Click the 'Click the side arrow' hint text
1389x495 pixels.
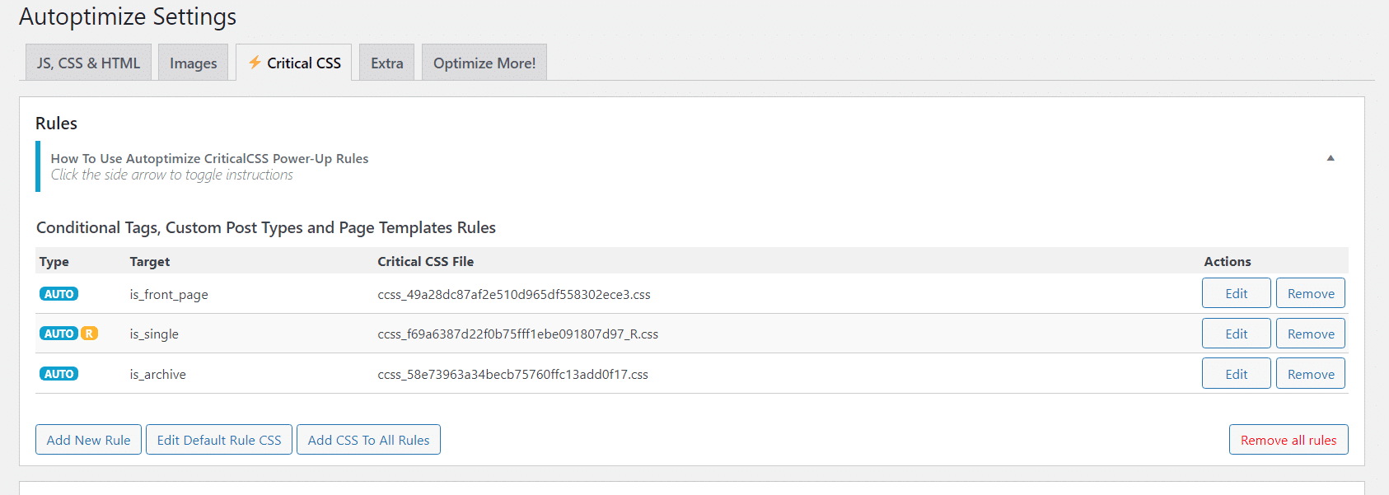171,175
